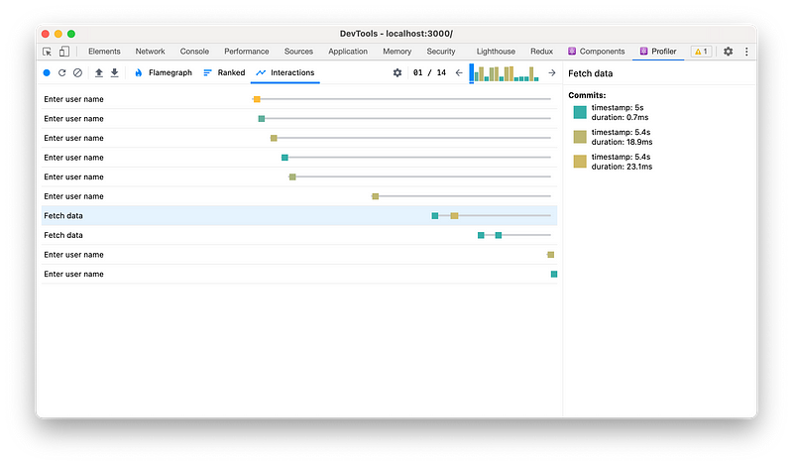The width and height of the screenshot is (793, 466).
Task: Open Profiler settings gear icon
Action: (397, 73)
